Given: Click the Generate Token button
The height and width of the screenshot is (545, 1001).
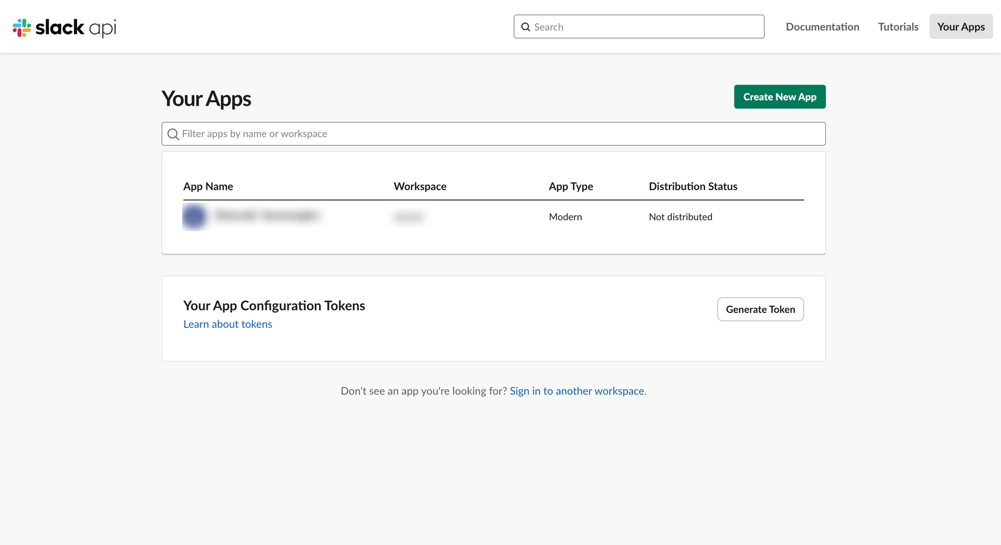Looking at the screenshot, I should pos(760,310).
